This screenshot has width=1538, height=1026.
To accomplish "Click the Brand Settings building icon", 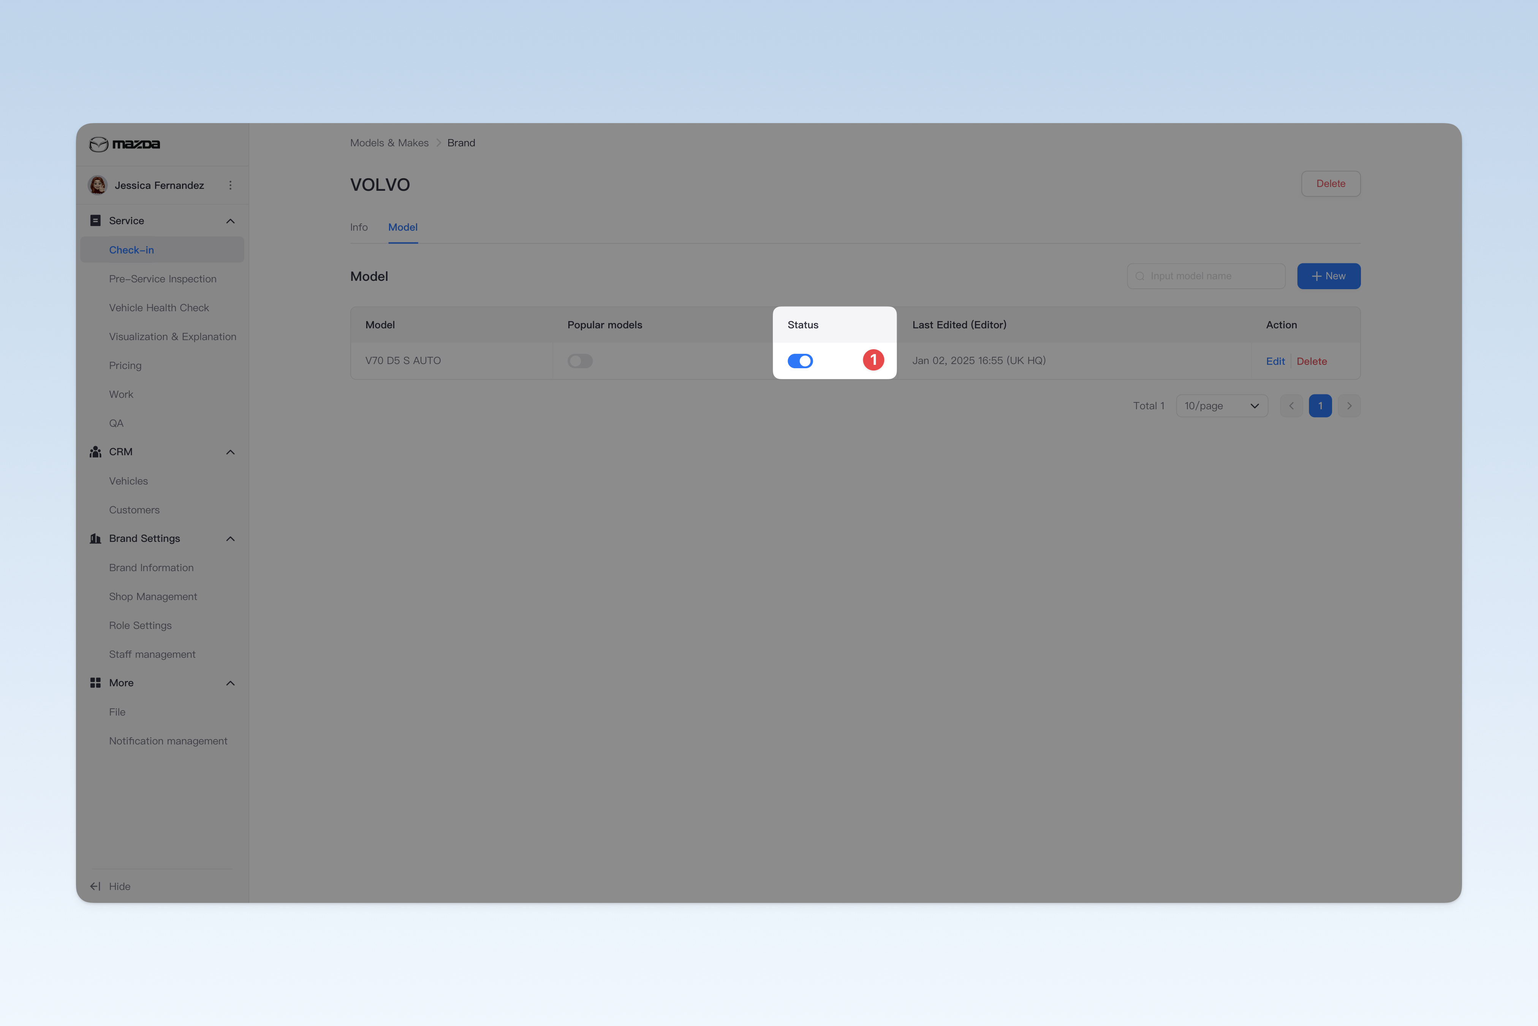I will pyautogui.click(x=95, y=538).
